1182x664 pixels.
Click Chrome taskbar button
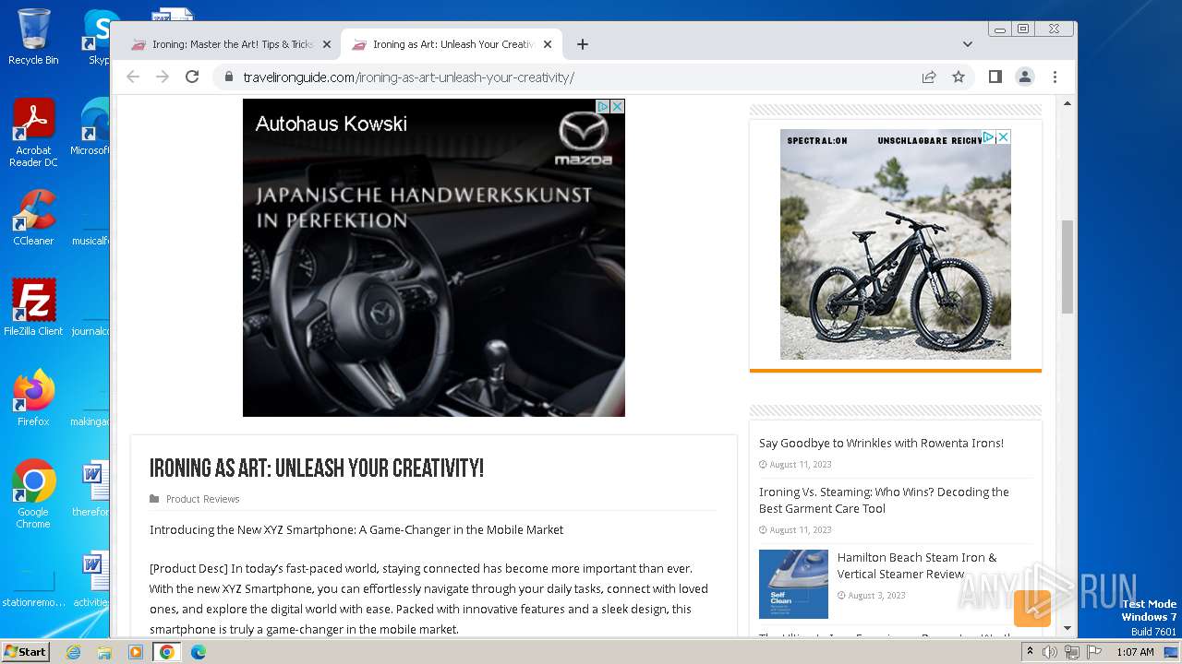[167, 652]
